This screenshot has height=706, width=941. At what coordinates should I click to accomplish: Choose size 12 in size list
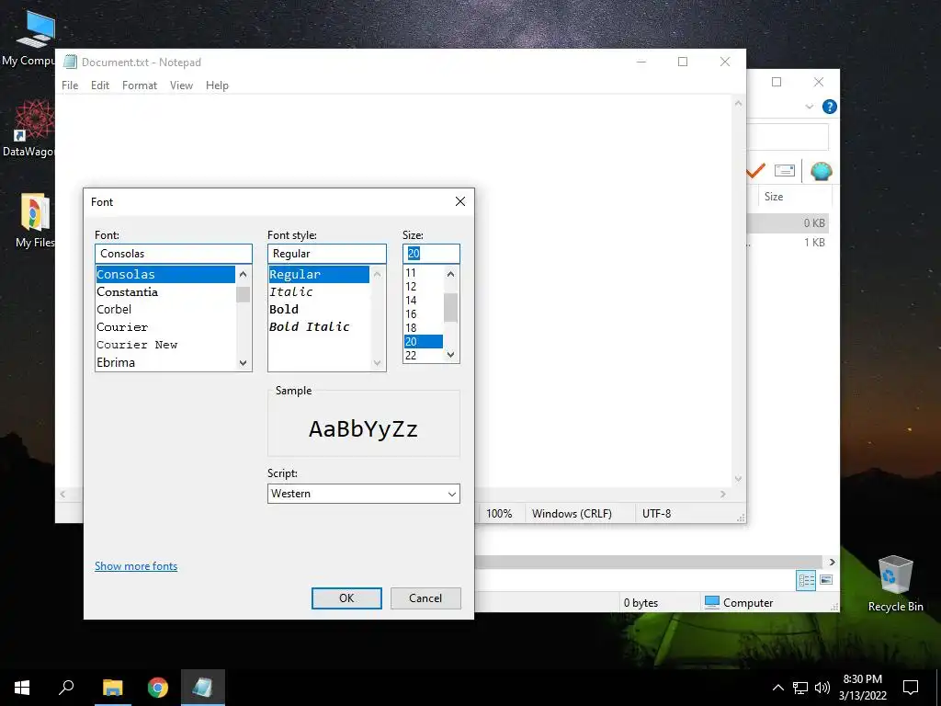click(423, 287)
